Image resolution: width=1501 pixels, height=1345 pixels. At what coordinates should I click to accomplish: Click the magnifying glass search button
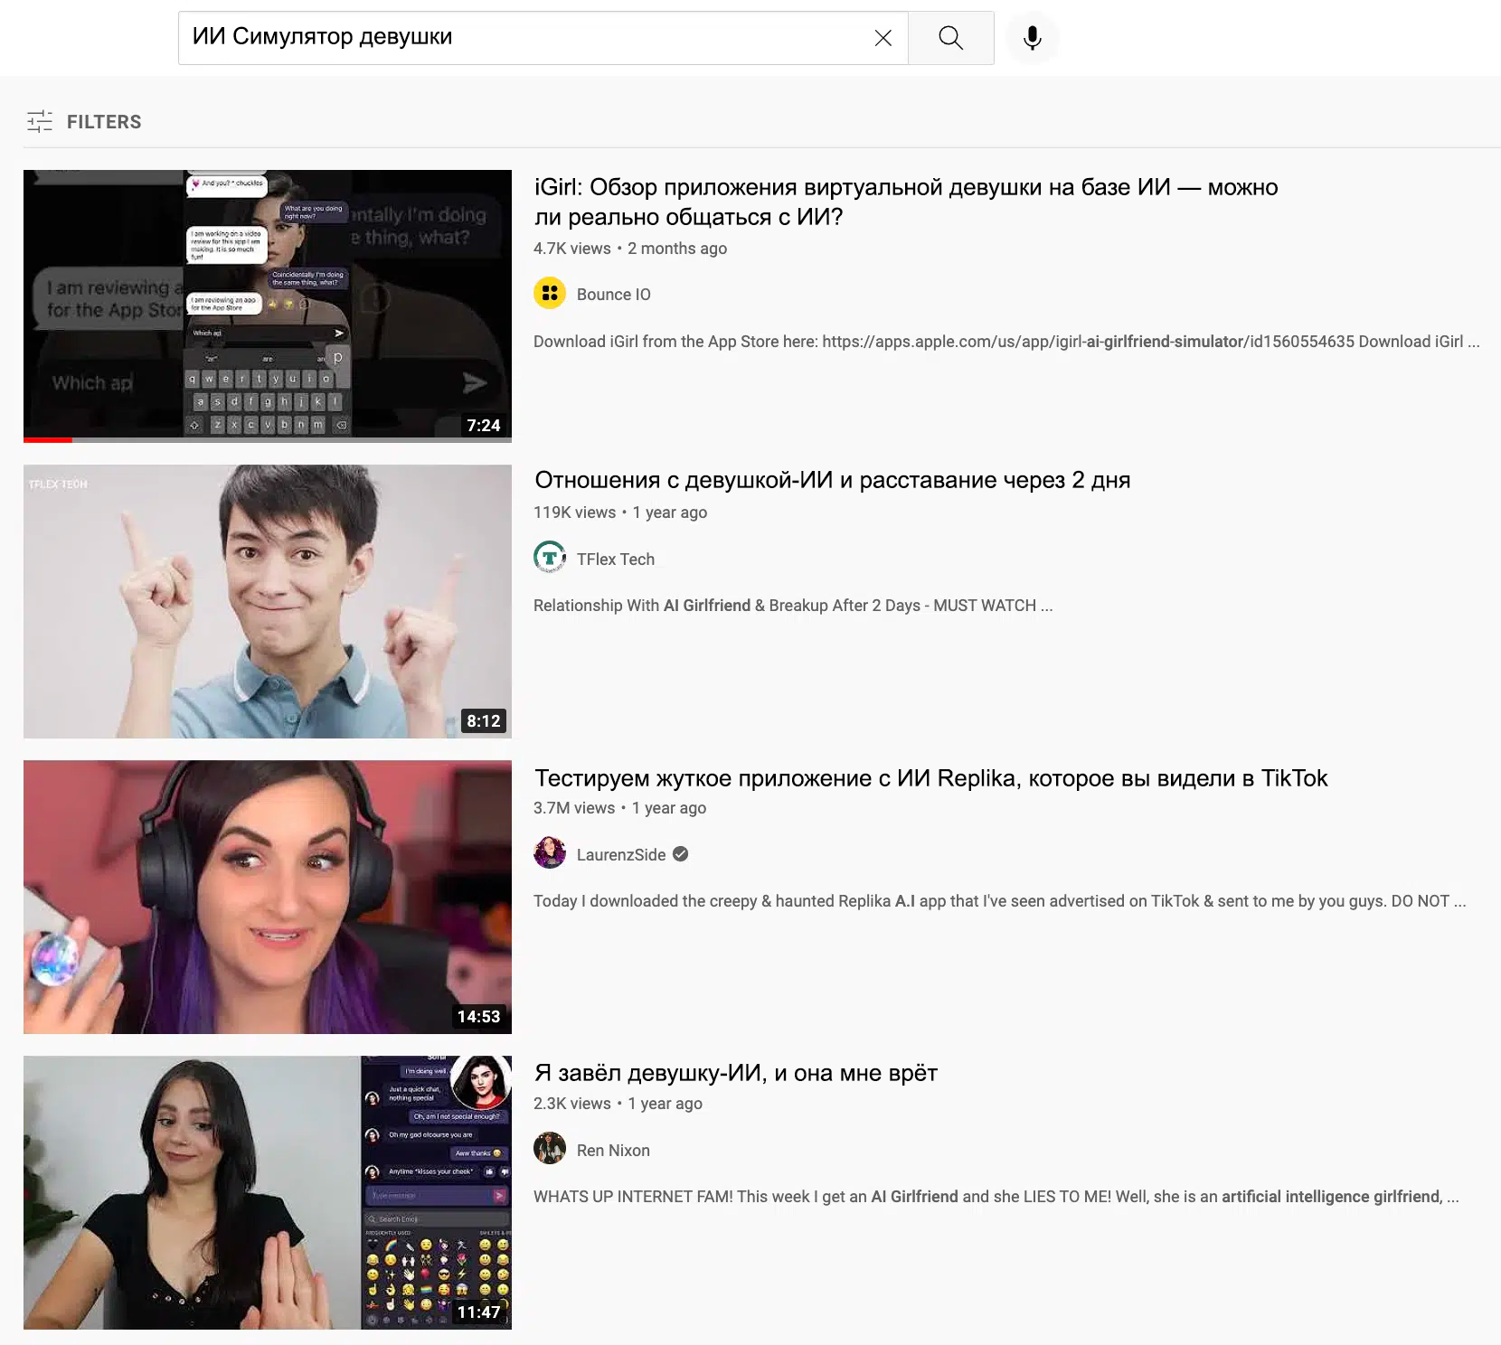click(950, 38)
